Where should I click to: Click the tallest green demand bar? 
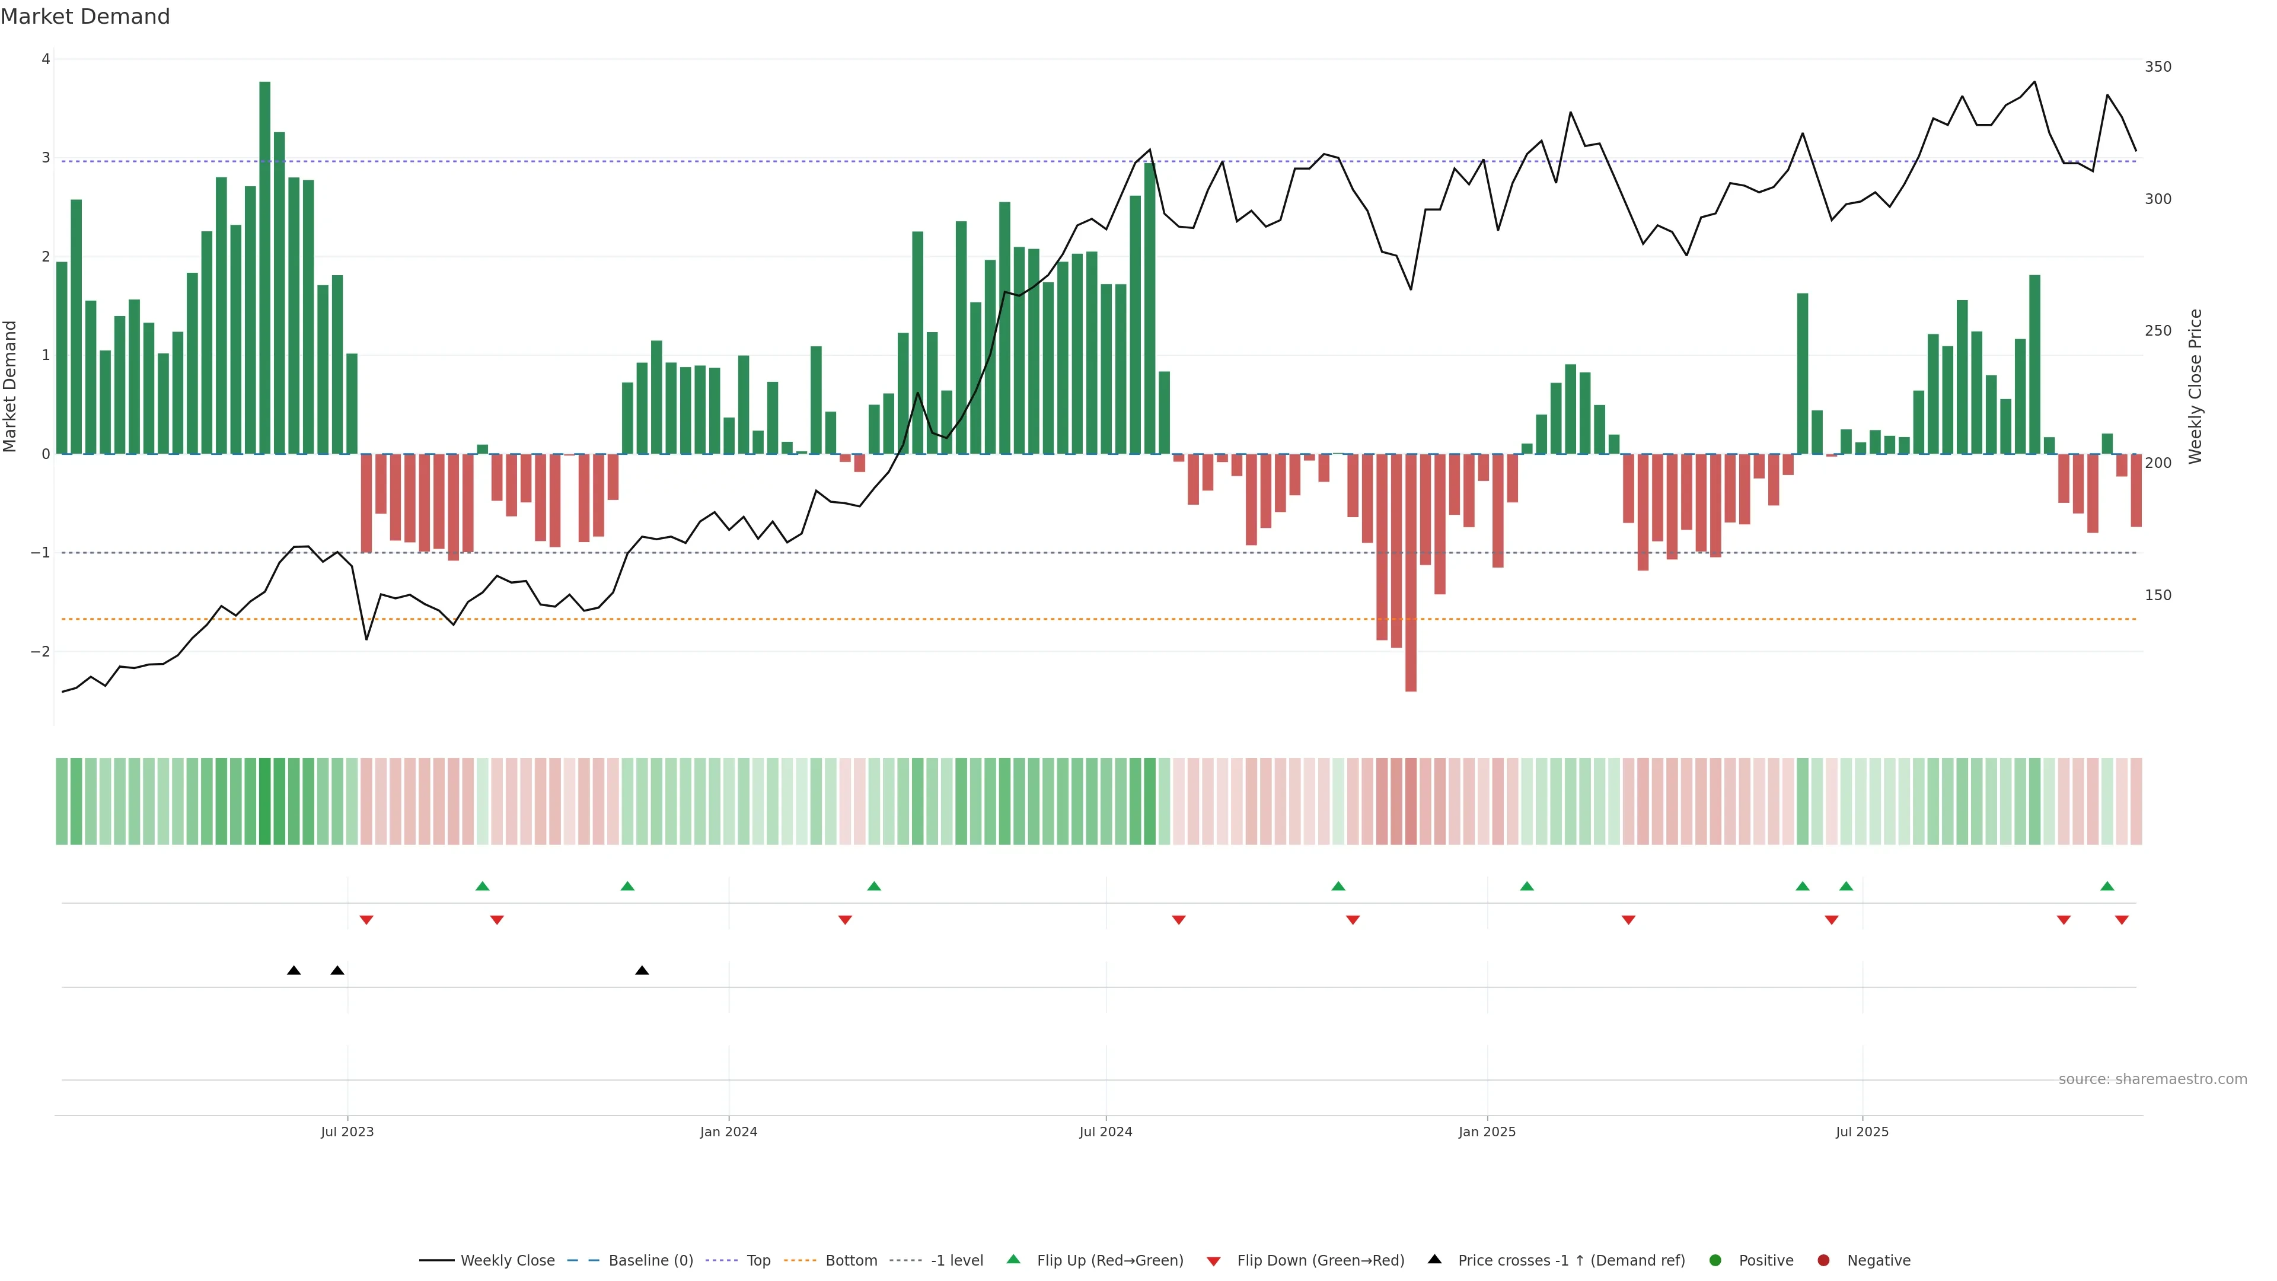264,265
